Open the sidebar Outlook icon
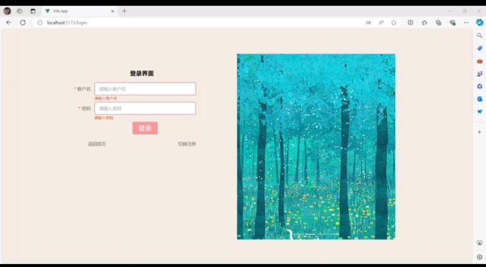The width and height of the screenshot is (486, 267). pyautogui.click(x=480, y=99)
